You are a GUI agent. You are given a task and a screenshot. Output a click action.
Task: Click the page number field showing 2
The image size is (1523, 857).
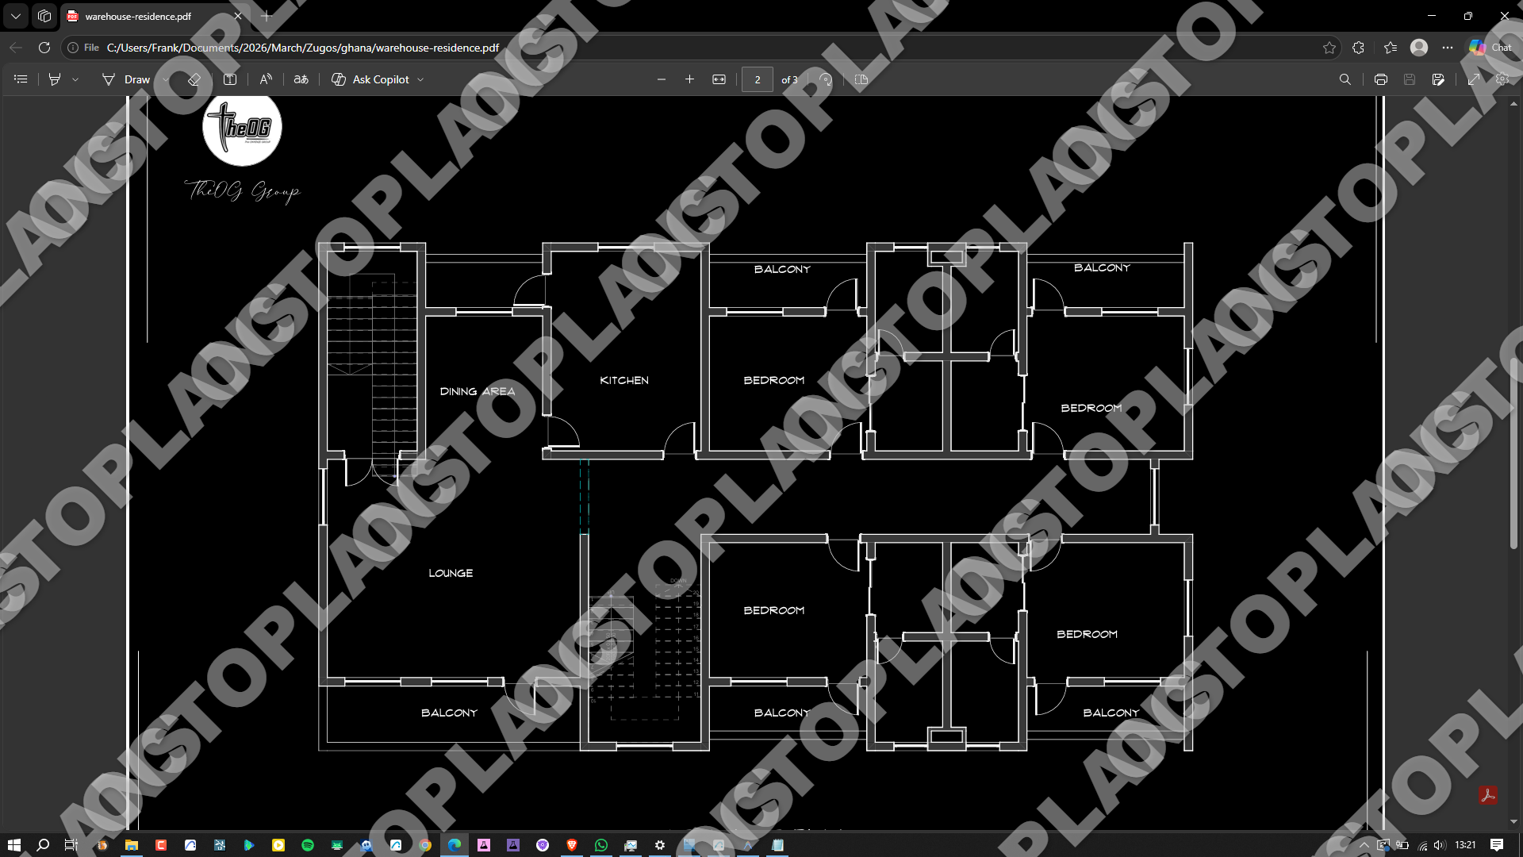click(758, 79)
